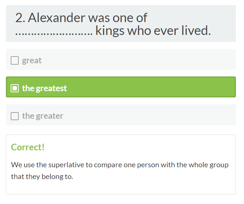Click empty space in the 'the greater' option row
Screen dimensions: 244x204
pyautogui.click(x=155, y=115)
